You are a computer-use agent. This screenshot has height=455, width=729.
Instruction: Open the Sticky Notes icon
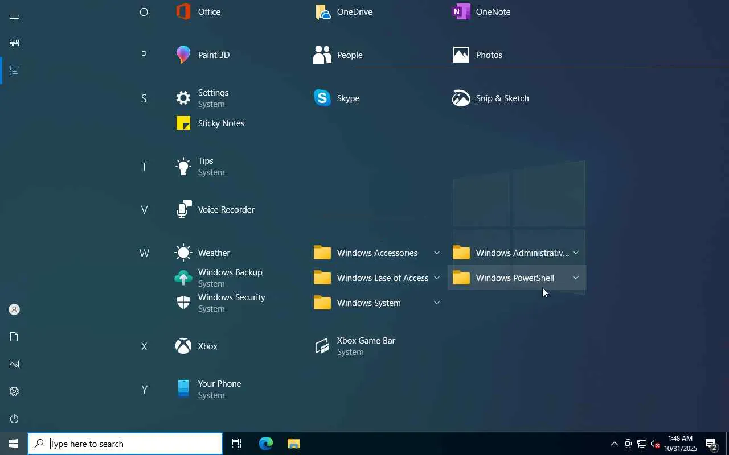click(183, 123)
